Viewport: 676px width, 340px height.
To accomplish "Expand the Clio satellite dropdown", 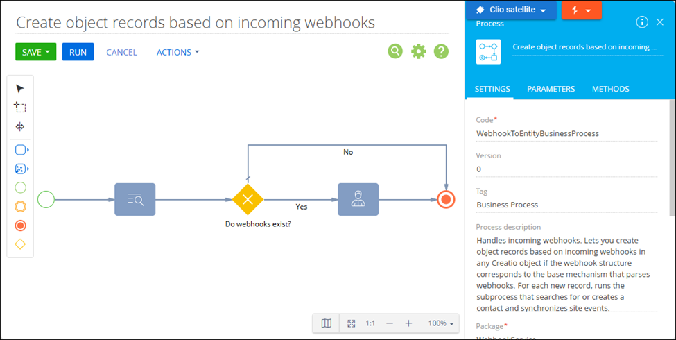I will 544,10.
